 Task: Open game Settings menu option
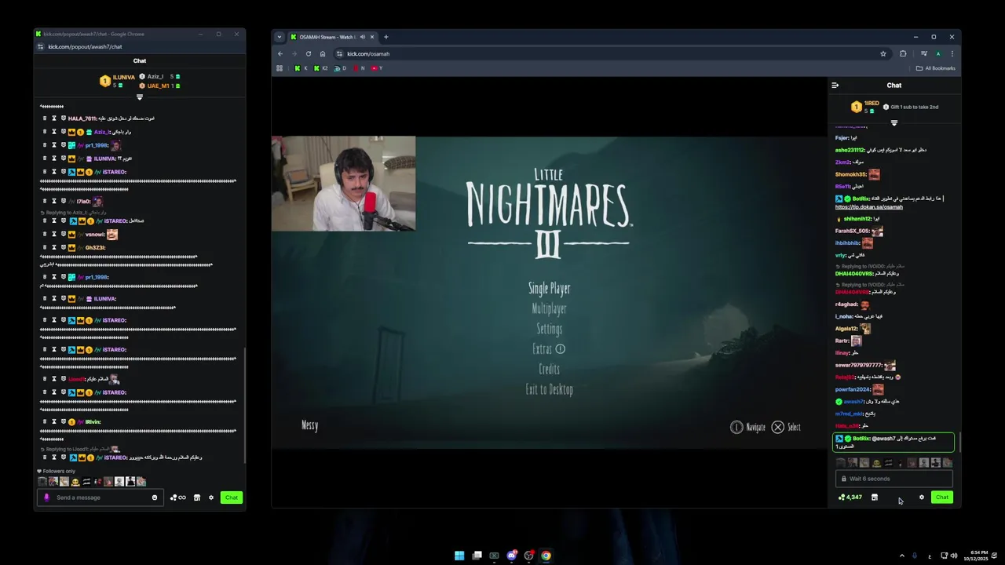[x=550, y=330]
